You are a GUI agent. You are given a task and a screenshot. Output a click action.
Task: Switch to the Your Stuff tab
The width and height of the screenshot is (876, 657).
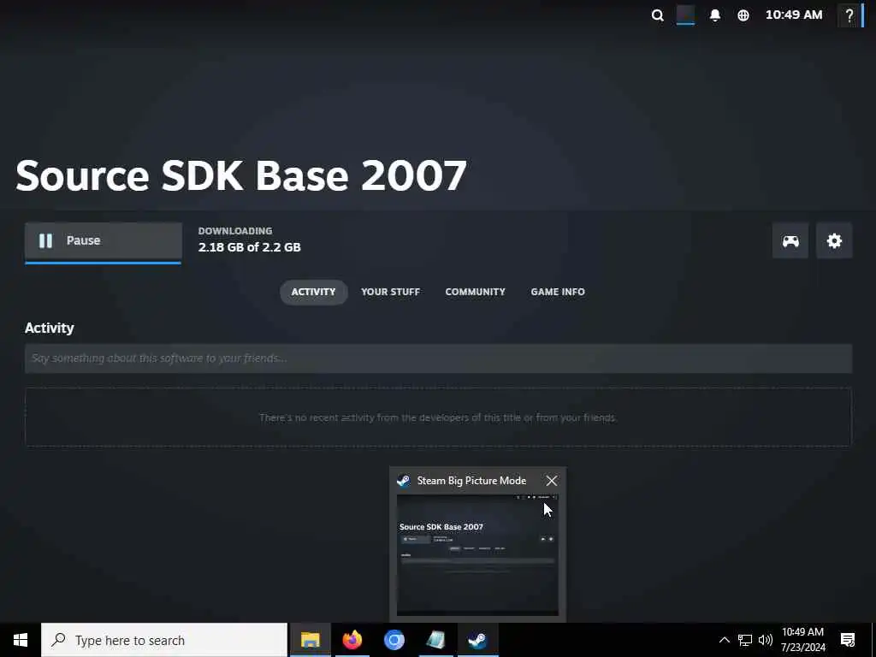[x=390, y=292]
